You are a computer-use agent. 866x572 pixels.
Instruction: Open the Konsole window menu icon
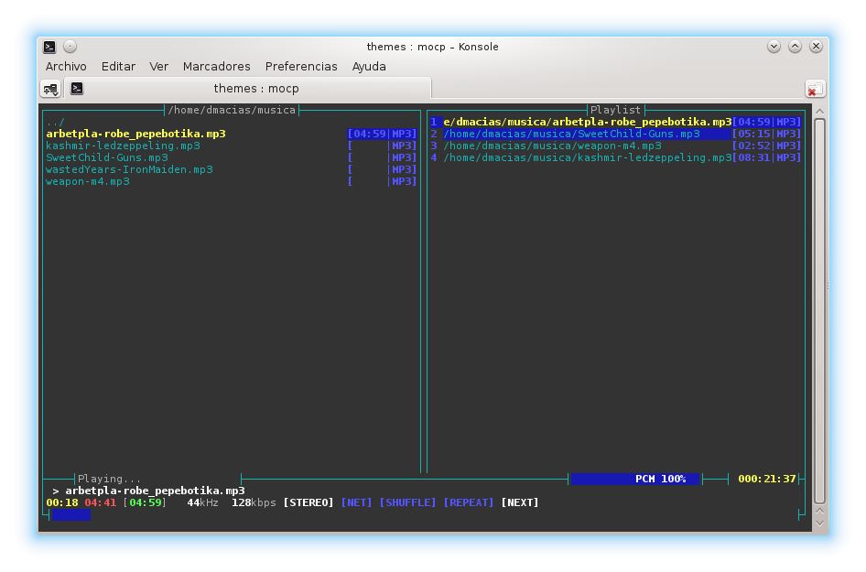(49, 47)
